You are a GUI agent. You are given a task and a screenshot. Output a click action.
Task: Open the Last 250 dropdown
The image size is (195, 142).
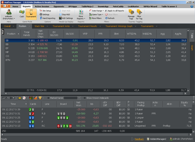pyautogui.click(x=13, y=98)
